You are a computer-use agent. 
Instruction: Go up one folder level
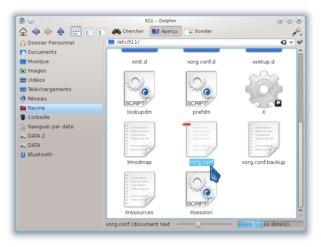[61, 31]
